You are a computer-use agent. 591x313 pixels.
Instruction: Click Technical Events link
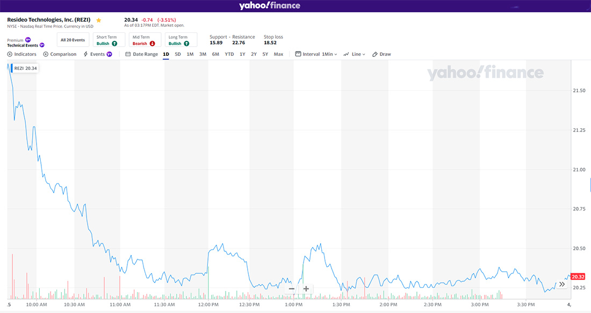[23, 45]
